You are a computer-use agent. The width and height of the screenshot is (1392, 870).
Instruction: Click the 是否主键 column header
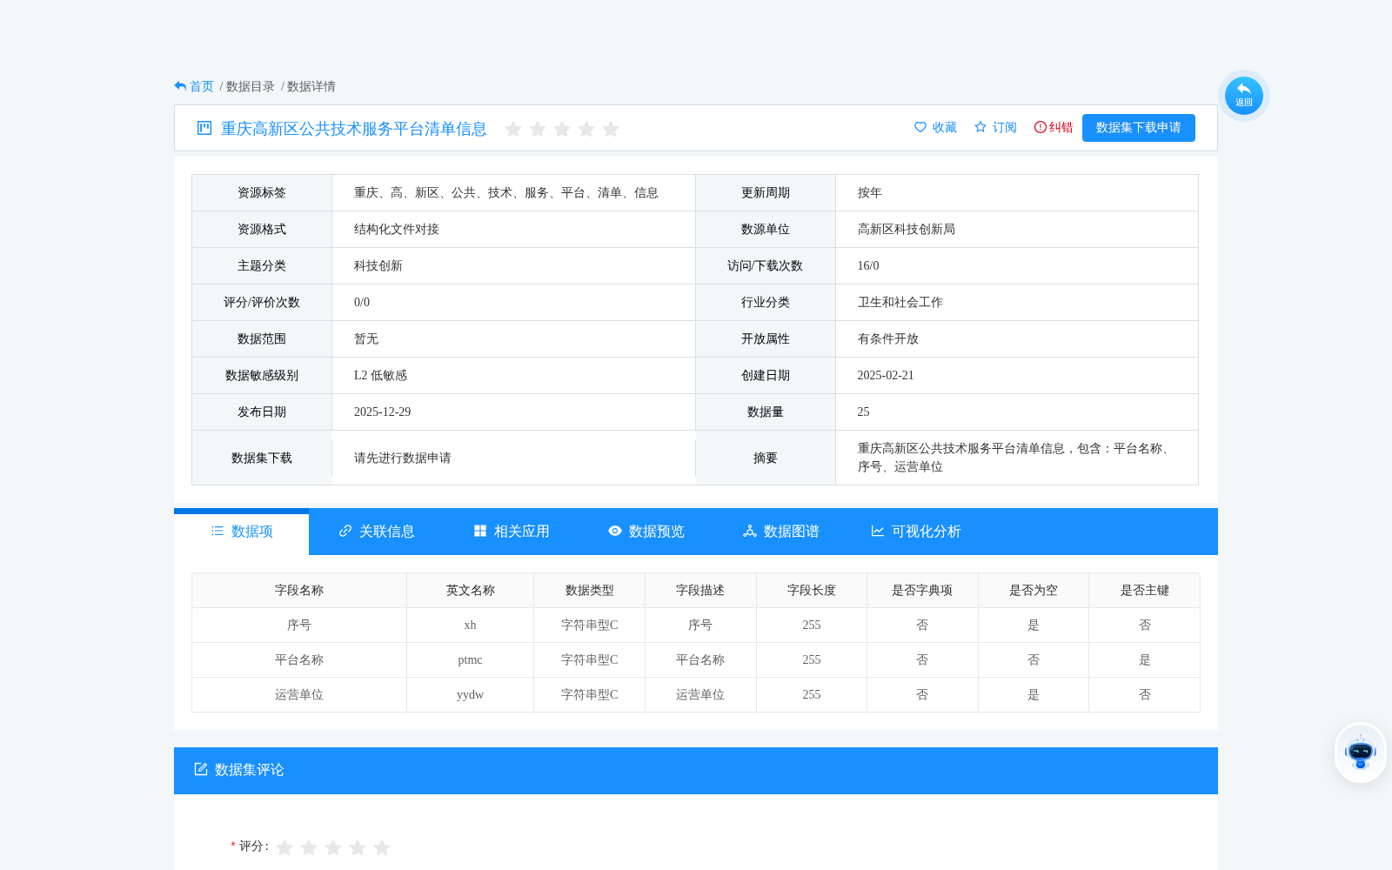(1145, 591)
